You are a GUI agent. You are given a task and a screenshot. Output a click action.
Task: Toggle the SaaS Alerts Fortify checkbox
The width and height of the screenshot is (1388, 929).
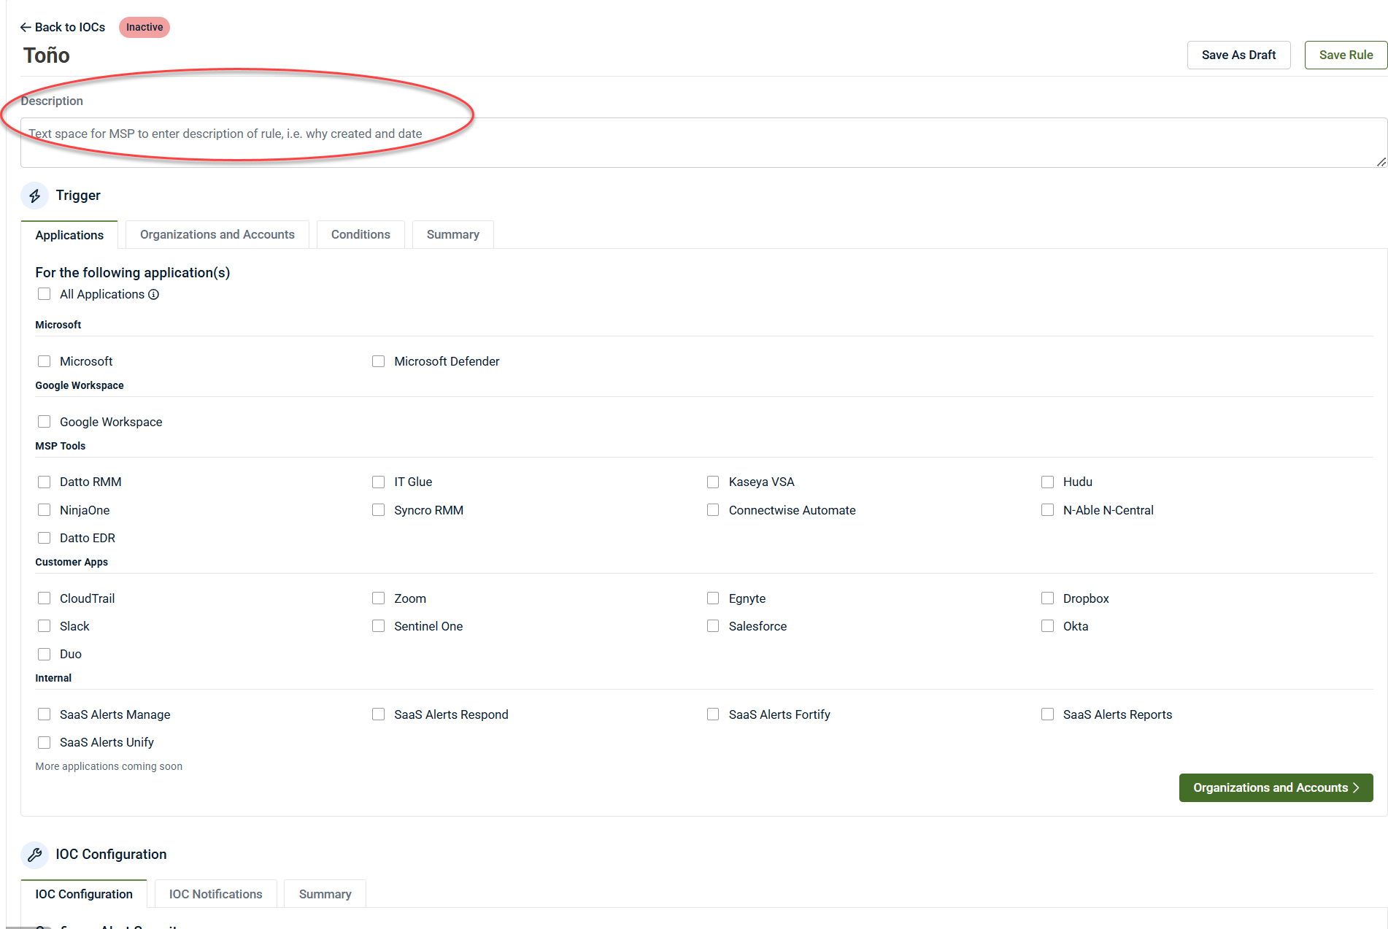point(713,714)
